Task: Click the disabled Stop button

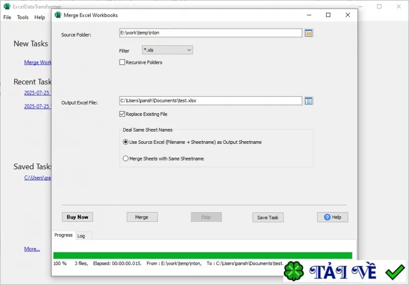Action: (206, 217)
